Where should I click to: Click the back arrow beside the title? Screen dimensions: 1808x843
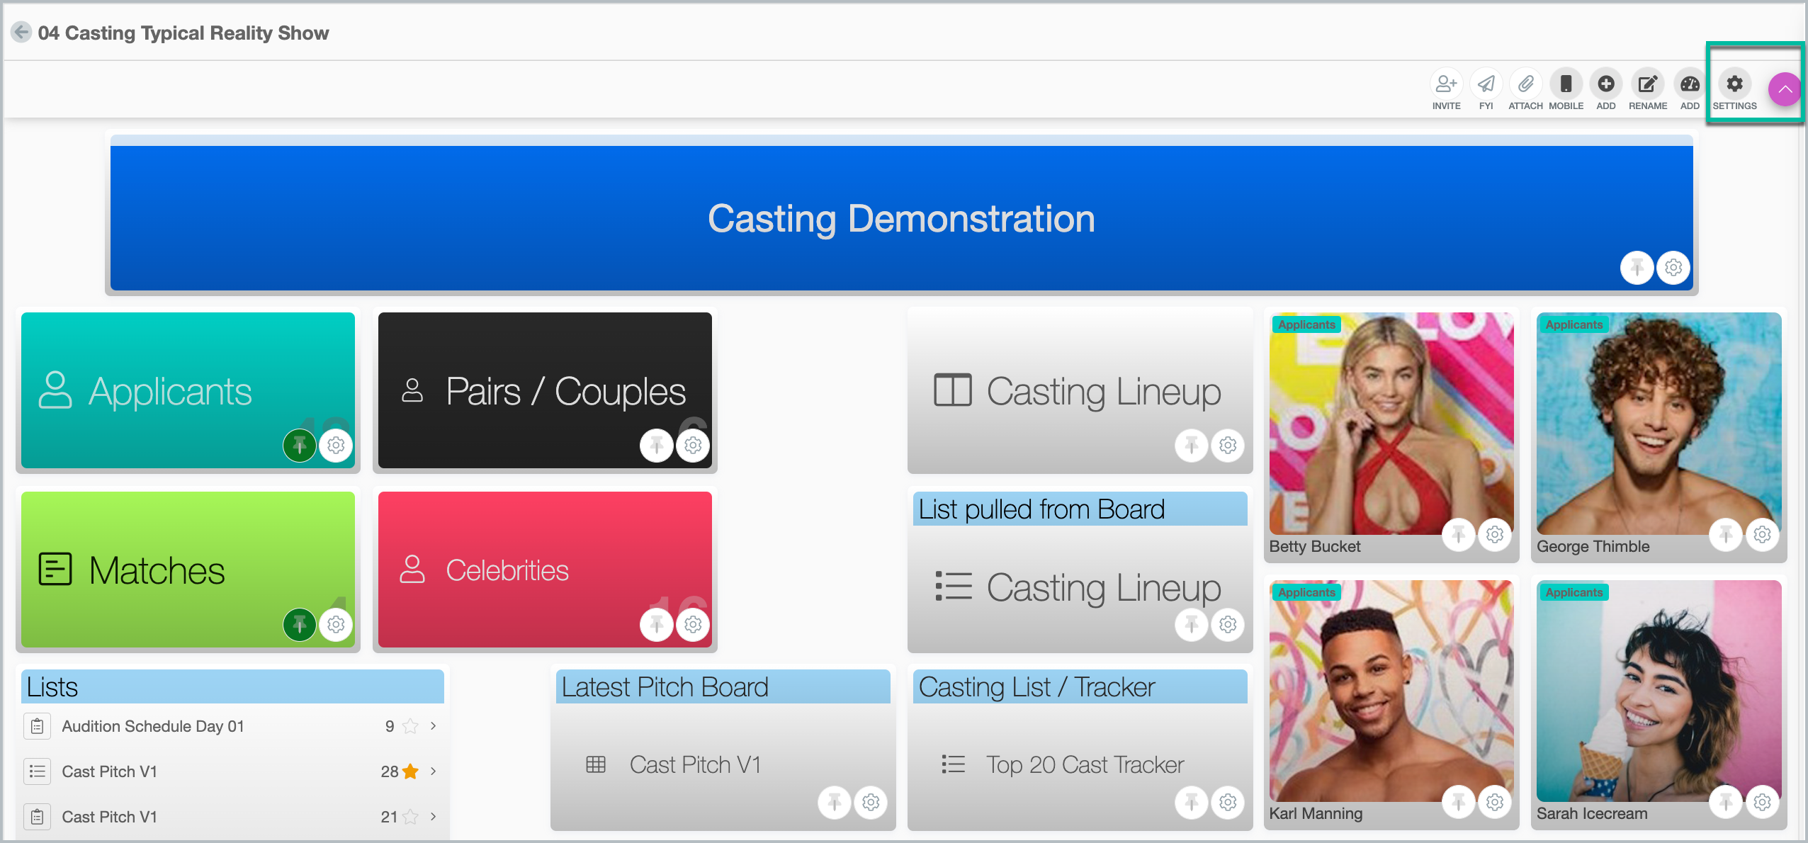click(21, 33)
